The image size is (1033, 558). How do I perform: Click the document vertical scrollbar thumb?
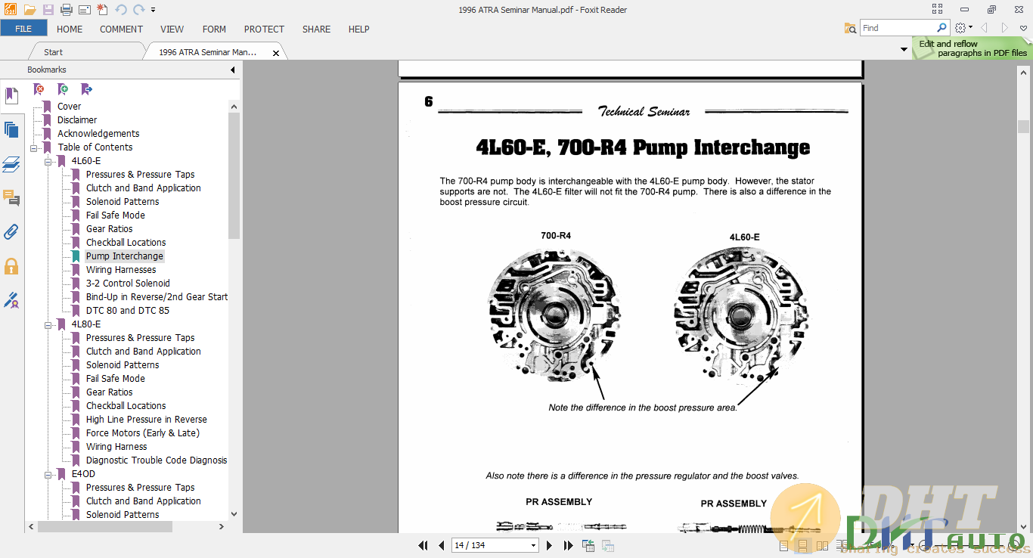(x=1023, y=126)
